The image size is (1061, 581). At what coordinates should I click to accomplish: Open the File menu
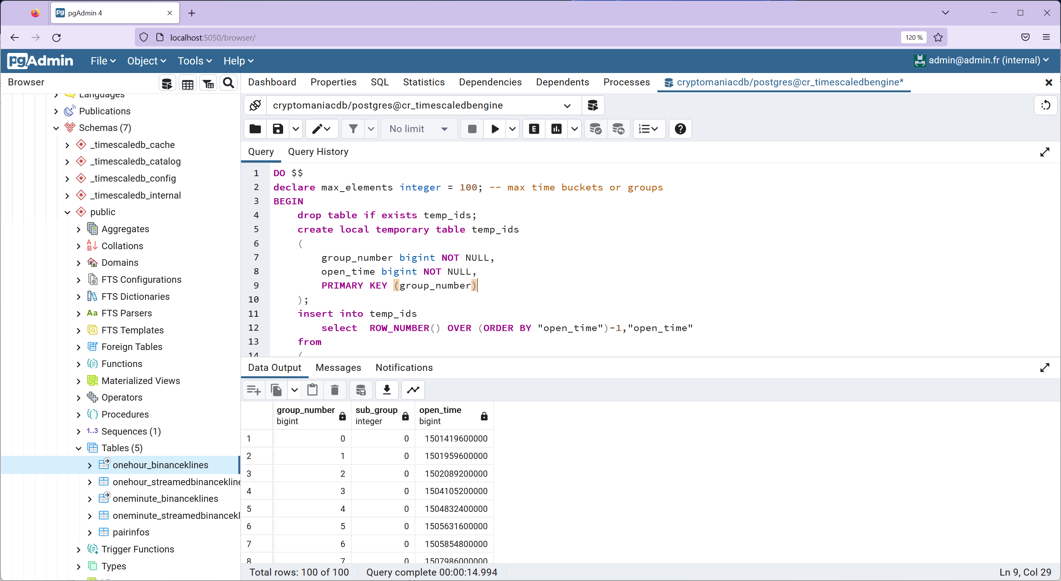click(103, 61)
